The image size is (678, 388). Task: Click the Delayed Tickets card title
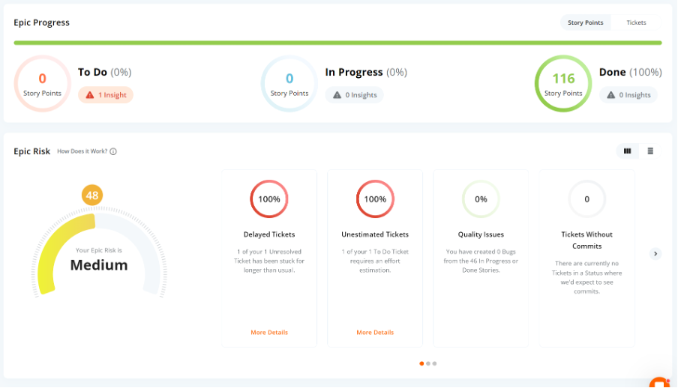tap(269, 234)
